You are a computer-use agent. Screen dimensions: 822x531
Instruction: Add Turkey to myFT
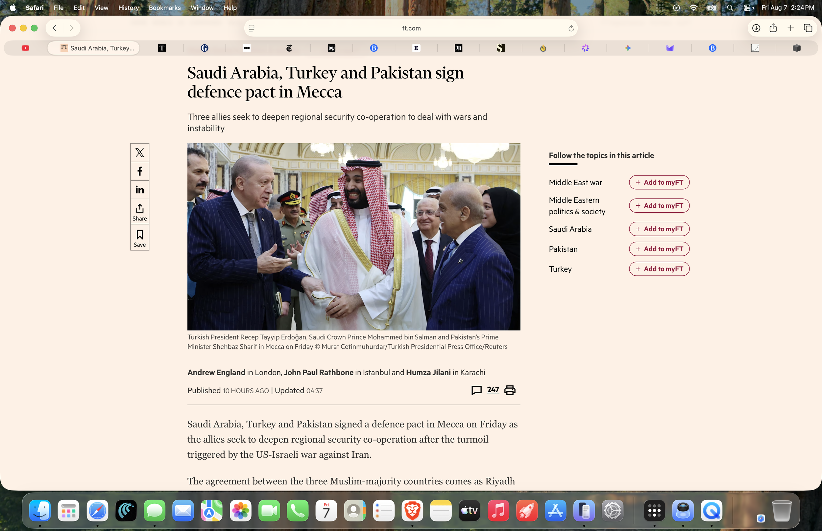click(x=659, y=269)
